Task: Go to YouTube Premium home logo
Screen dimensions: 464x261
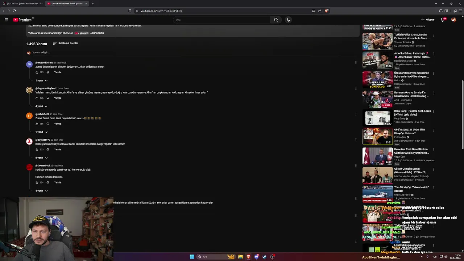Action: point(23,20)
